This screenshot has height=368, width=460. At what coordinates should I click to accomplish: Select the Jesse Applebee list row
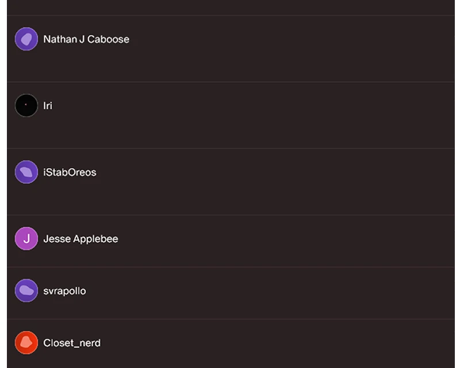pyautogui.click(x=231, y=241)
